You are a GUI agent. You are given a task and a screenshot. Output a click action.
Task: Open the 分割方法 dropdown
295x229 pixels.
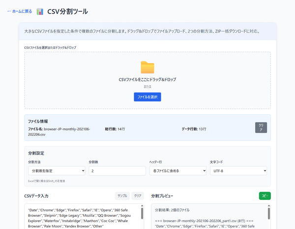pyautogui.click(x=57, y=170)
